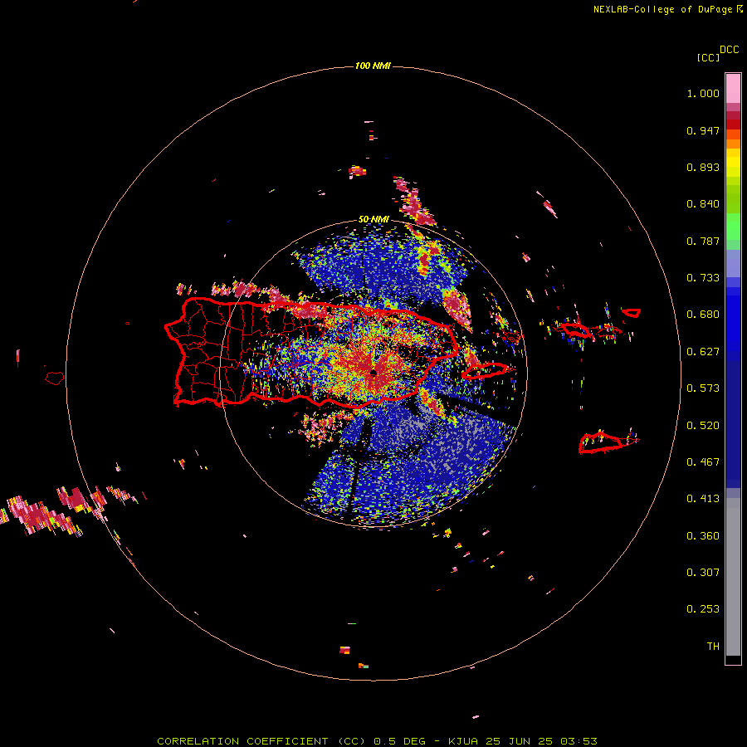Click the DCC label above the color bar
The height and width of the screenshot is (747, 747).
click(x=729, y=50)
